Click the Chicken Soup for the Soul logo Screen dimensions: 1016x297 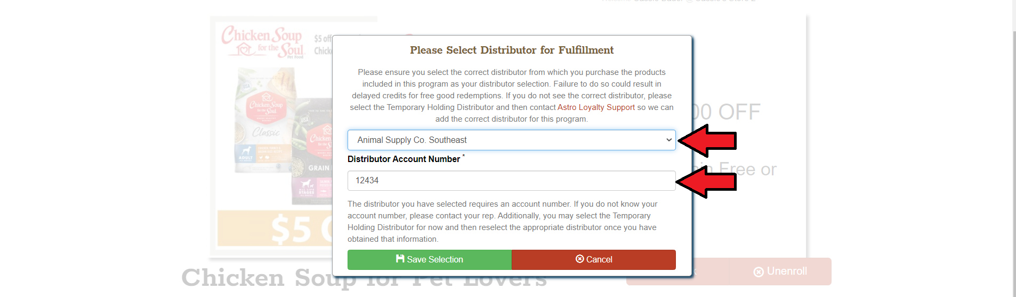click(x=262, y=41)
